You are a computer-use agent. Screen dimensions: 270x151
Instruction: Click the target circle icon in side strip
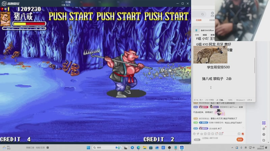(264, 135)
